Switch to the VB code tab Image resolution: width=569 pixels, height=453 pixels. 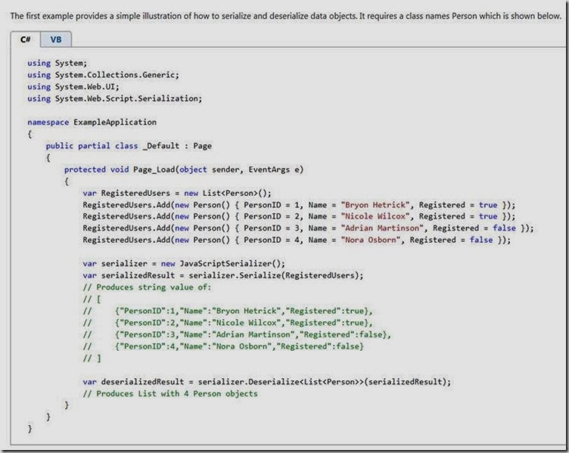point(56,39)
